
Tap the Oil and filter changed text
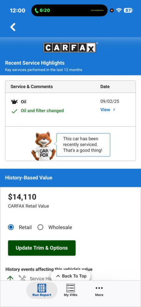42,111
